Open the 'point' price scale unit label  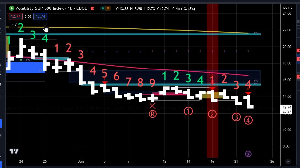click(x=287, y=8)
